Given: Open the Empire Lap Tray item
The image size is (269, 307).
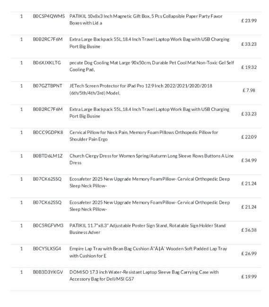Looking at the screenshot, I should (148, 252).
